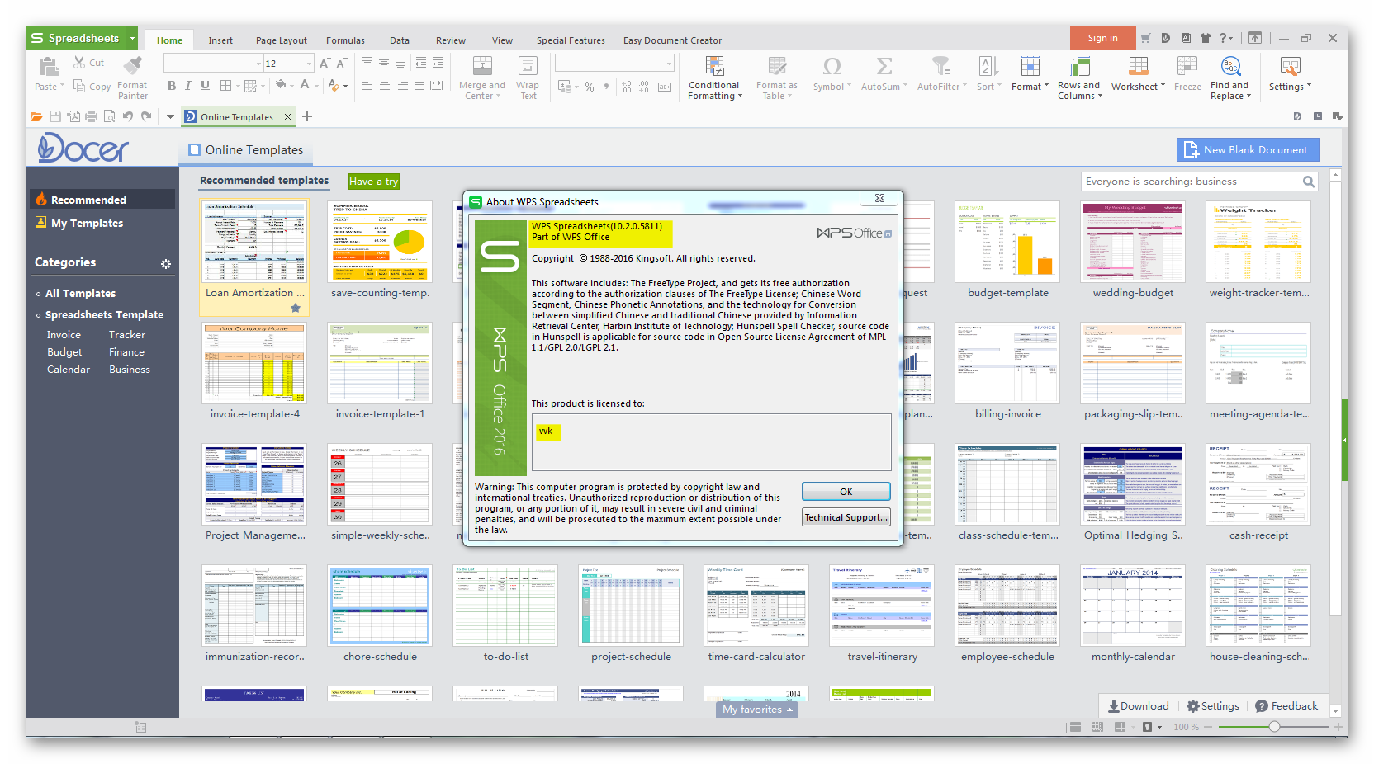The height and width of the screenshot is (764, 1374).
Task: Click the Symbol omega icon
Action: tap(832, 66)
